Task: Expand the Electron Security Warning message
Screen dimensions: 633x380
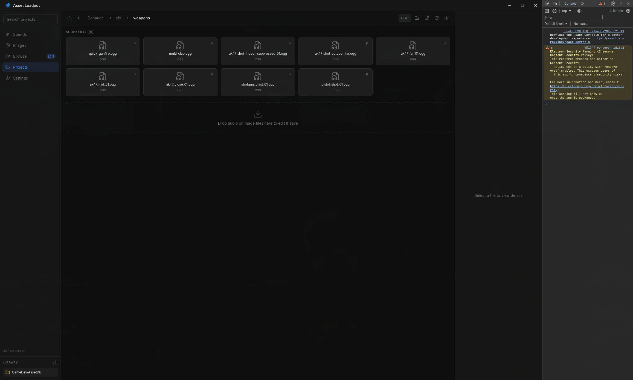Action: (552, 48)
